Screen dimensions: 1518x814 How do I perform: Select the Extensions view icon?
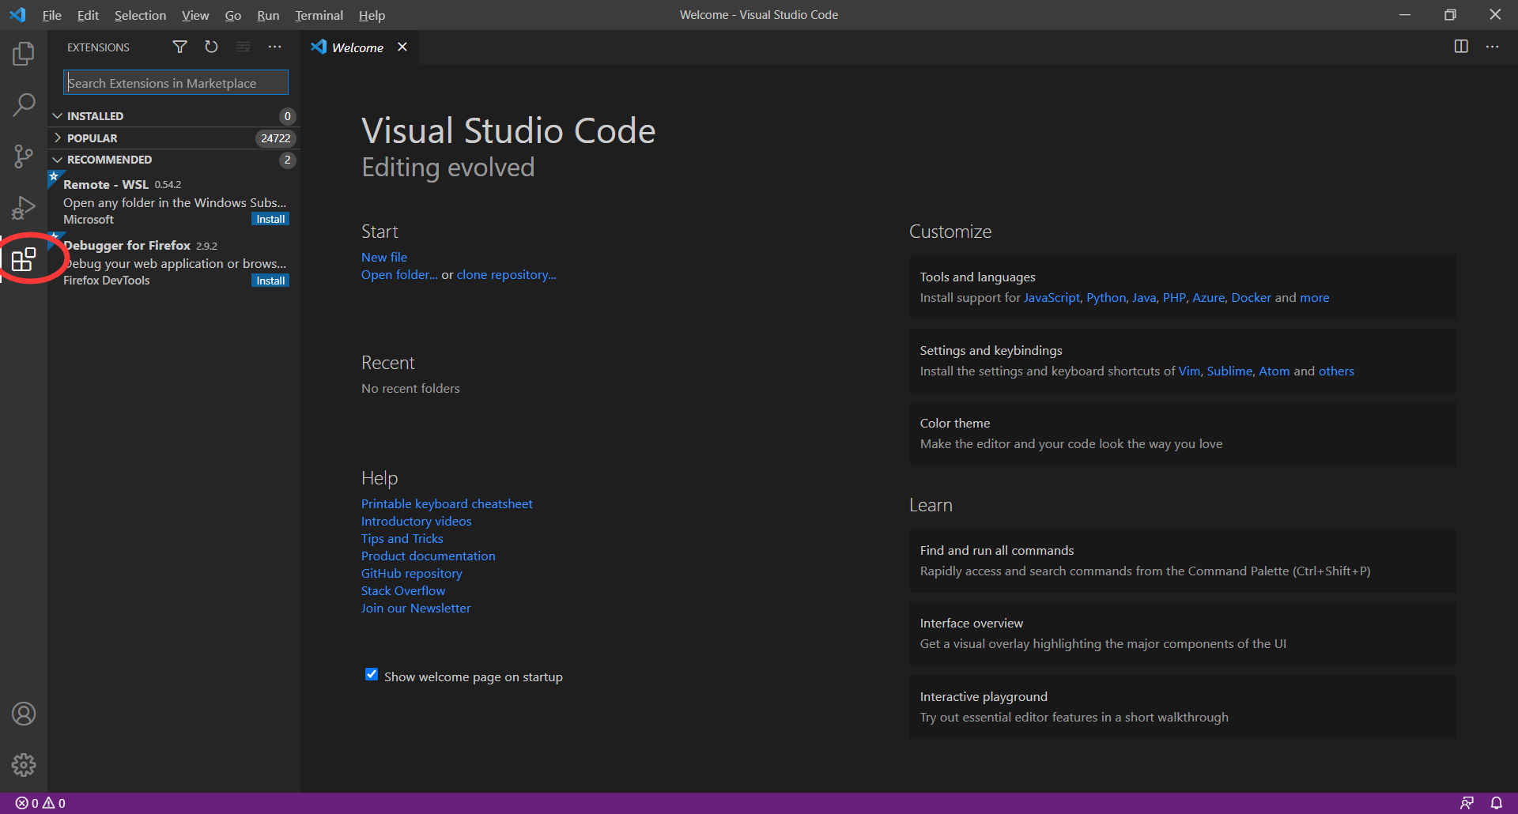24,259
